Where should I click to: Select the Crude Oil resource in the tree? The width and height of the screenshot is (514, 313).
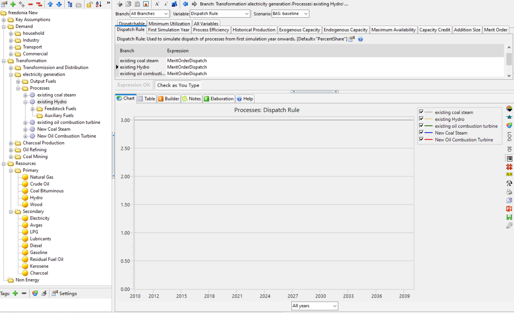[40, 184]
